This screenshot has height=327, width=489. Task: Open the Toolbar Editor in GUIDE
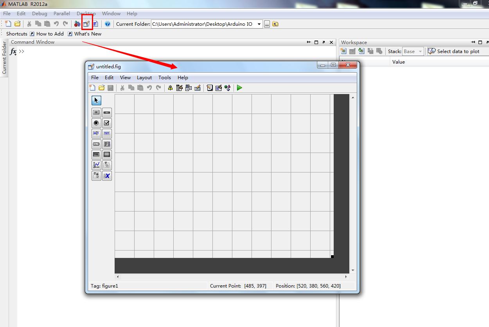point(198,88)
